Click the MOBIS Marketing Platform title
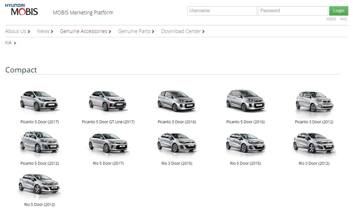The image size is (353, 209). pyautogui.click(x=83, y=13)
